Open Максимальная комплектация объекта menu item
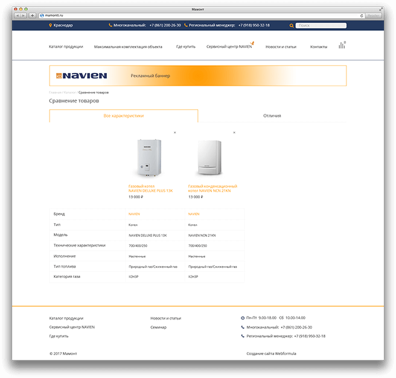Image resolution: width=396 pixels, height=378 pixels. click(x=128, y=47)
